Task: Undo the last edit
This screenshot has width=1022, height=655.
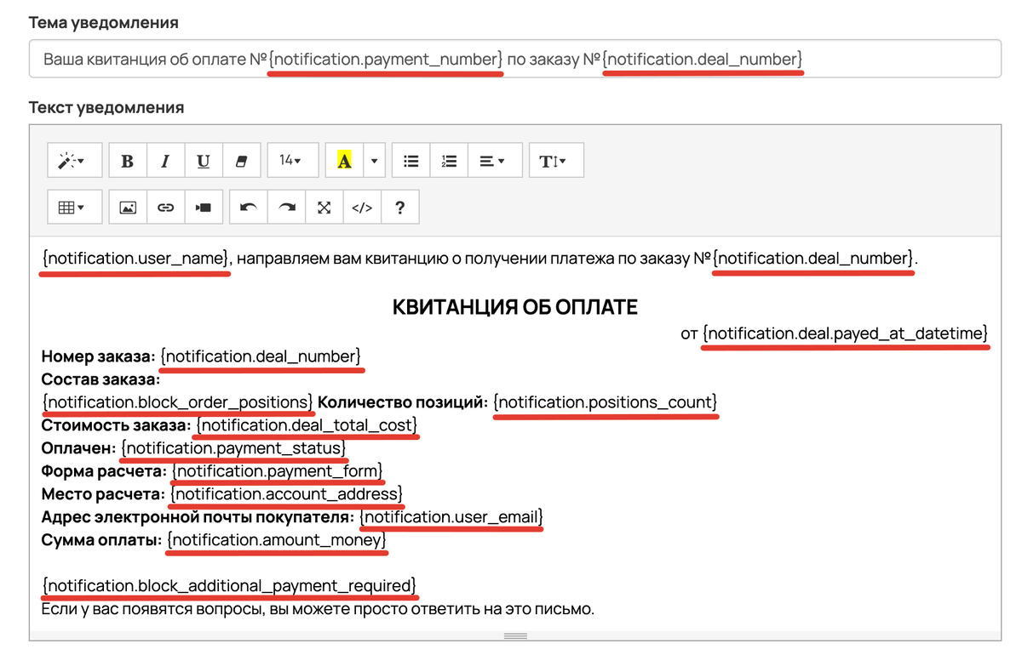Action: click(x=249, y=207)
